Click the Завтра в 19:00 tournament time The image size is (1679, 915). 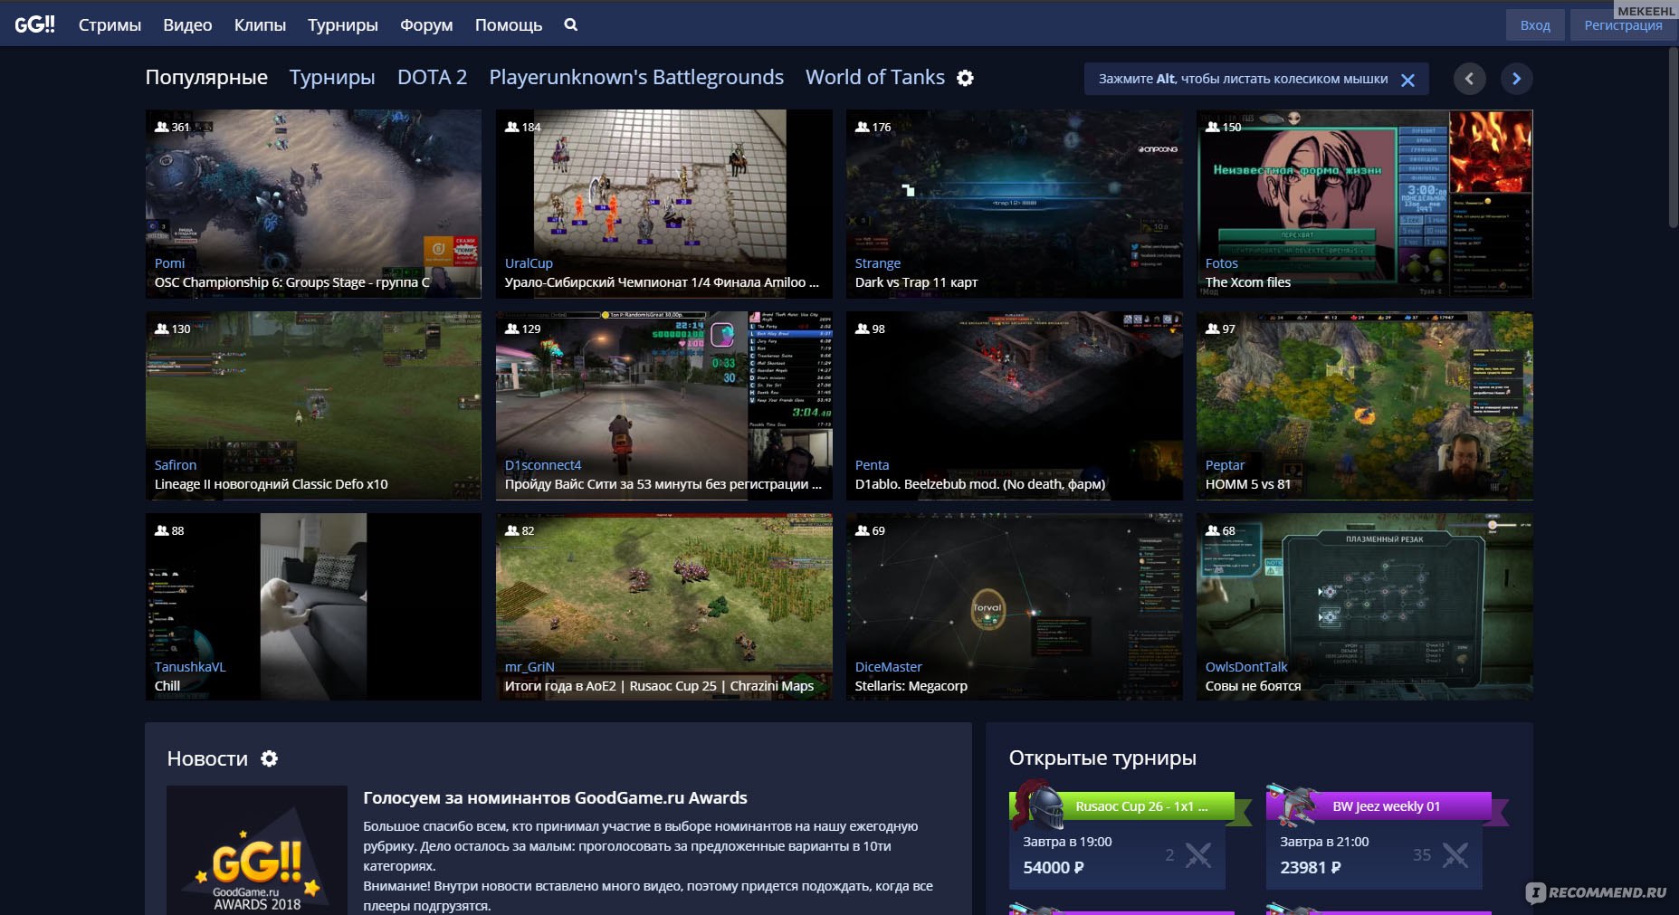pyautogui.click(x=1067, y=842)
